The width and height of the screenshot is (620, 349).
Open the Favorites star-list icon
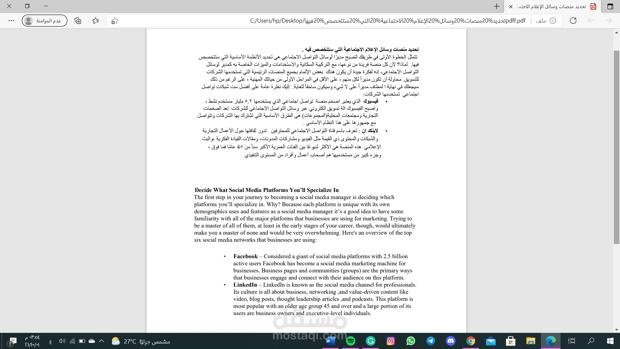pyautogui.click(x=96, y=21)
